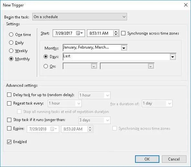
Task: Enable Stop task if it runs longer
Action: [9, 120]
